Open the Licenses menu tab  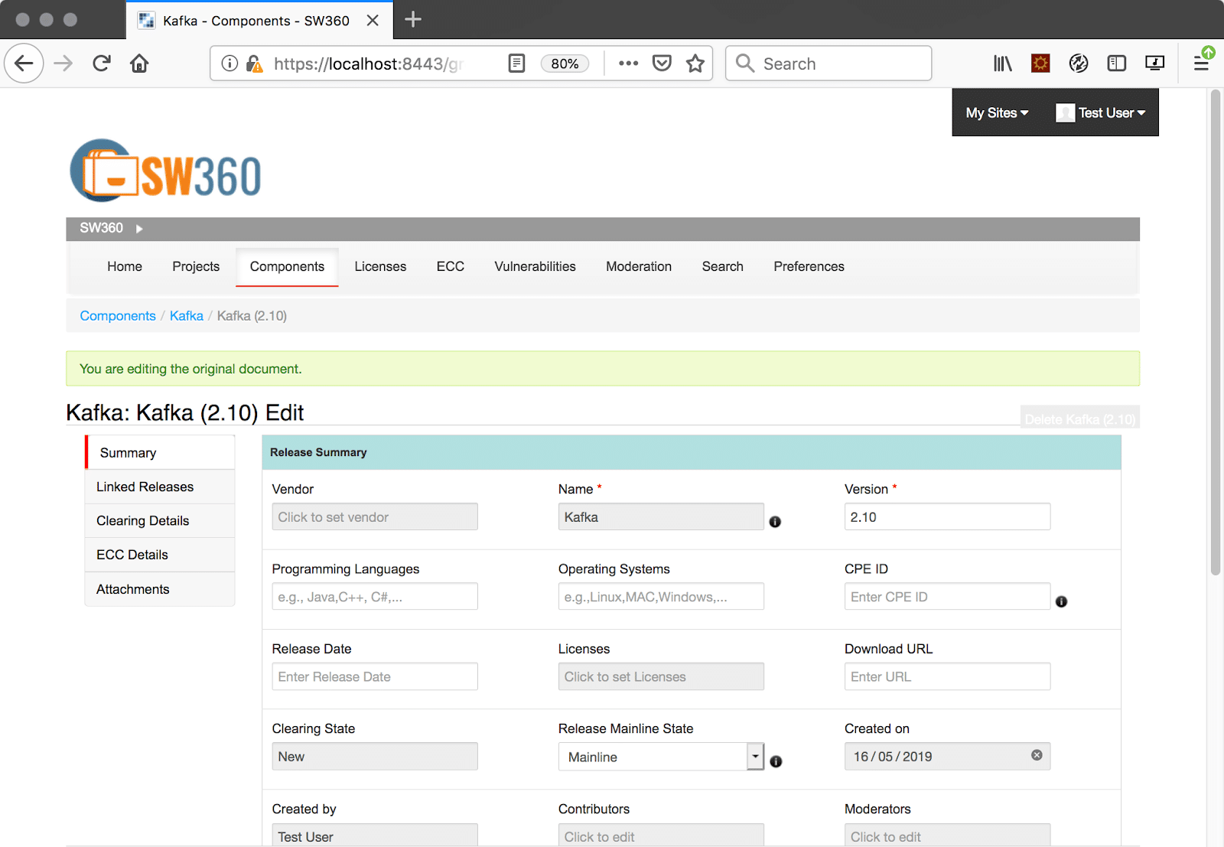380,266
